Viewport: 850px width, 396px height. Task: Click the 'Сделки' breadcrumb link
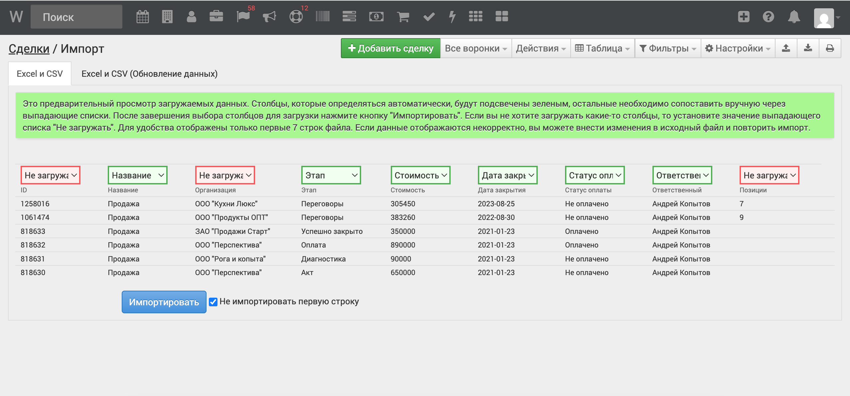coord(29,49)
